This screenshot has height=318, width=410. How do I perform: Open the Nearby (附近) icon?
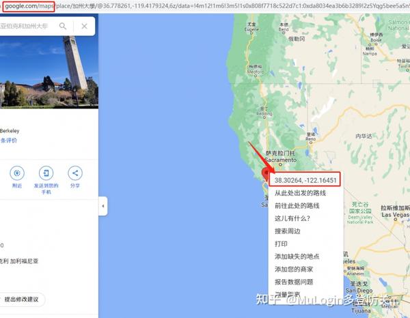17,173
